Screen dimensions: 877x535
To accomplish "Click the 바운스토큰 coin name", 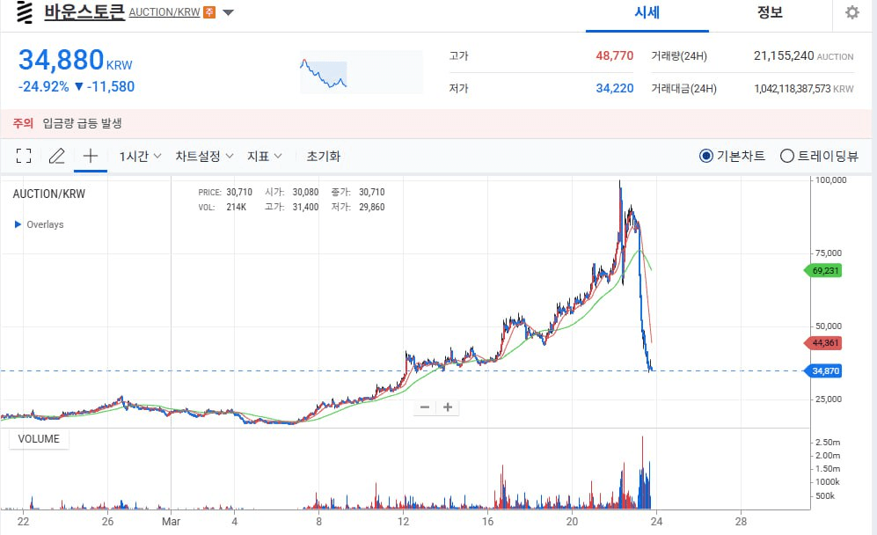I will (x=84, y=11).
